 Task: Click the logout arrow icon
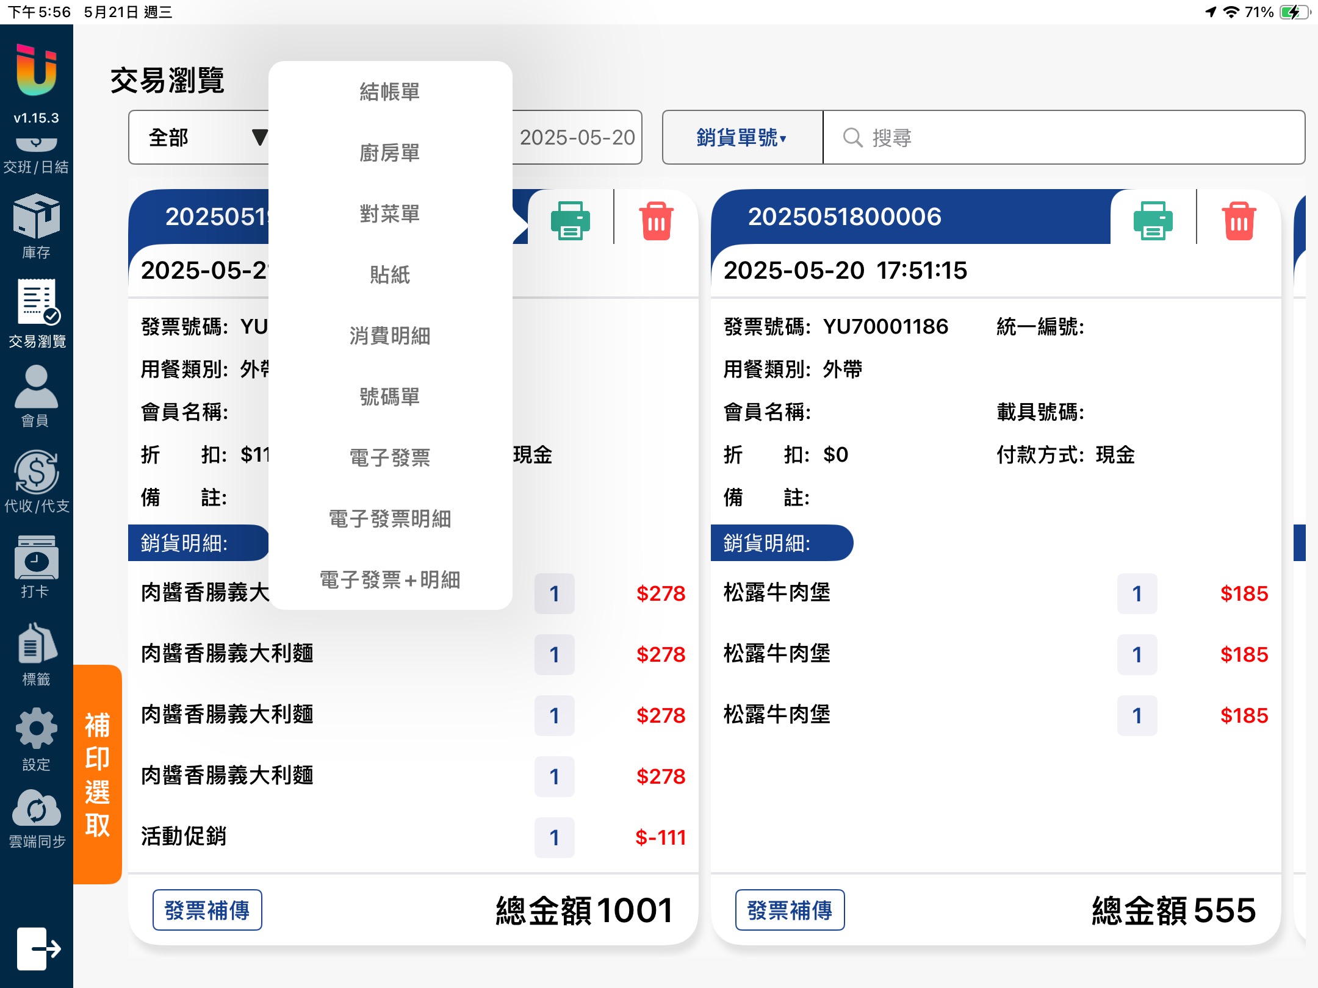click(38, 948)
